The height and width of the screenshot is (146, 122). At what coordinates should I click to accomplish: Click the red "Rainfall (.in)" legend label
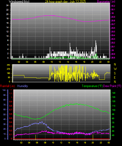7,86
